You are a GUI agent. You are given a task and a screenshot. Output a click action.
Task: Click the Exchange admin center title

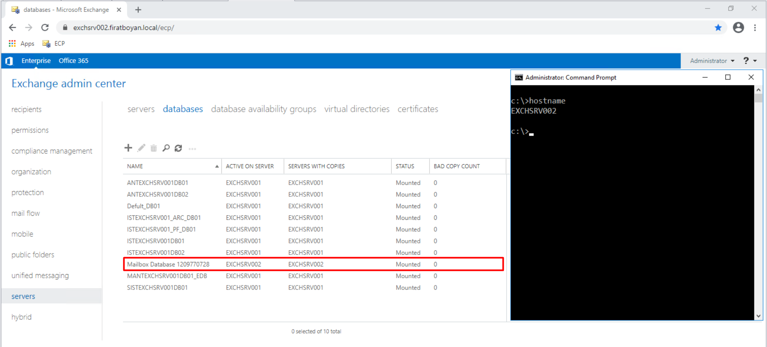click(69, 83)
